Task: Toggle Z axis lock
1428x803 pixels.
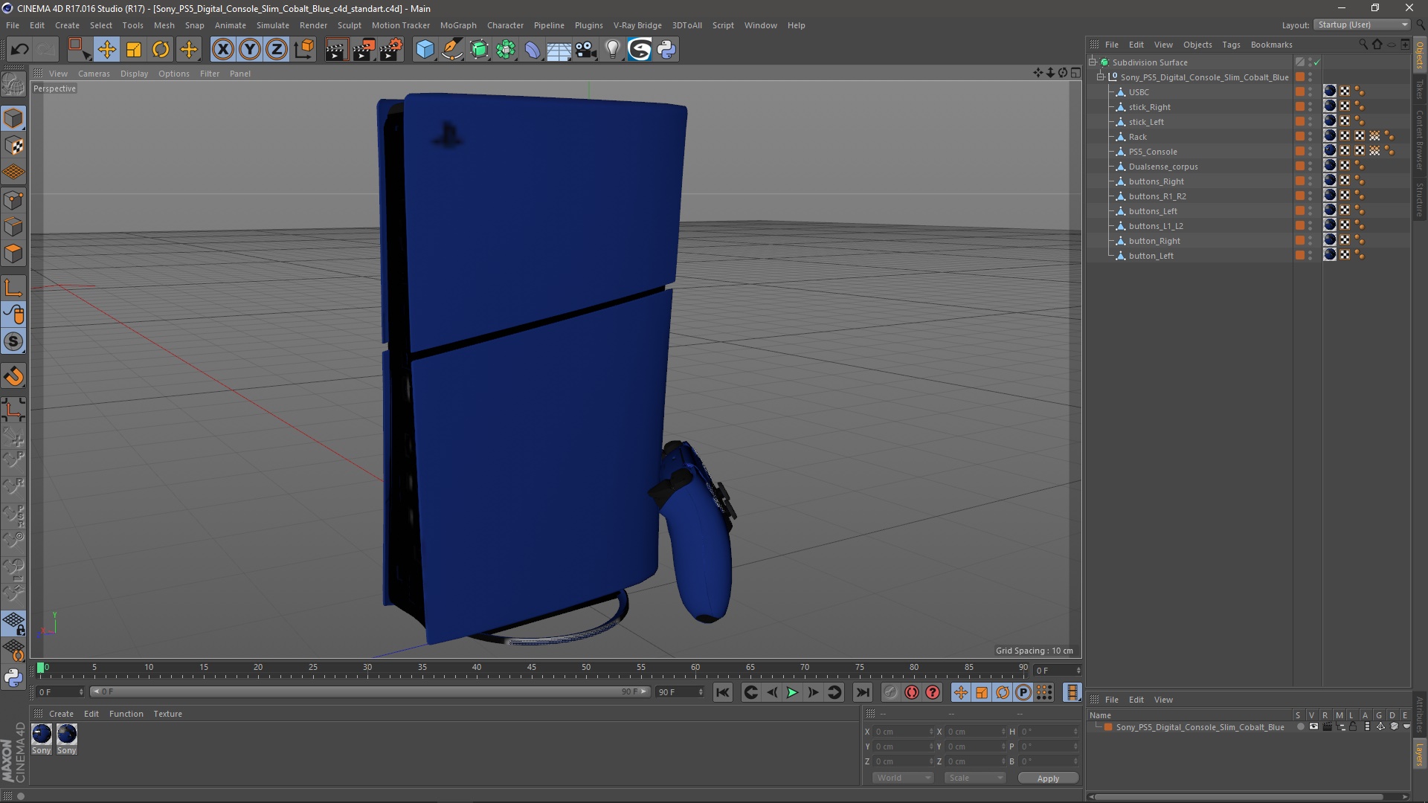Action: [276, 49]
